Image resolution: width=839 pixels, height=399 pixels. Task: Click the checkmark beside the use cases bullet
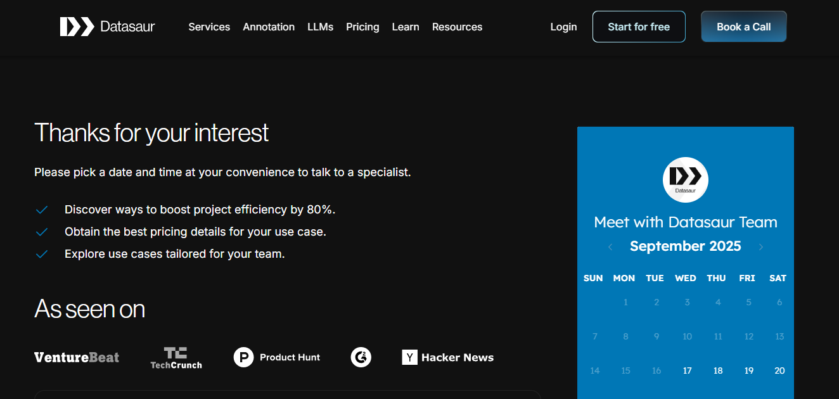tap(42, 253)
